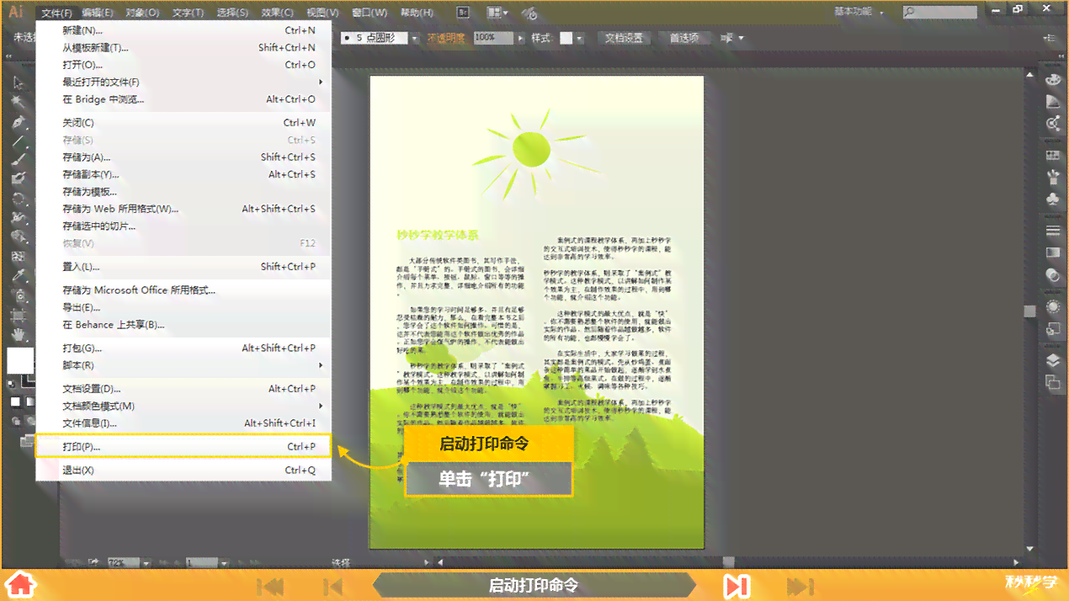This screenshot has height=601, width=1069.
Task: Choose 新建(N)... menu entry
Action: (x=183, y=30)
